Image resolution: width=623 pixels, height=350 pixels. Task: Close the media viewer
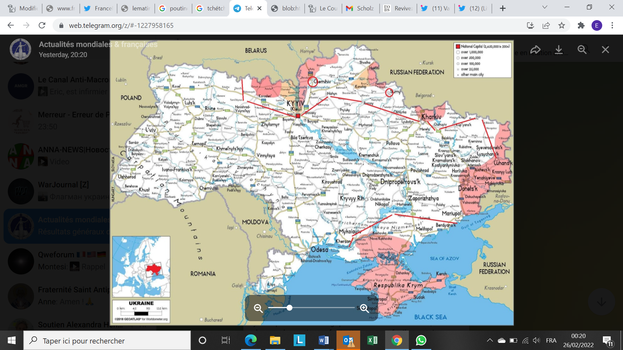pos(605,50)
